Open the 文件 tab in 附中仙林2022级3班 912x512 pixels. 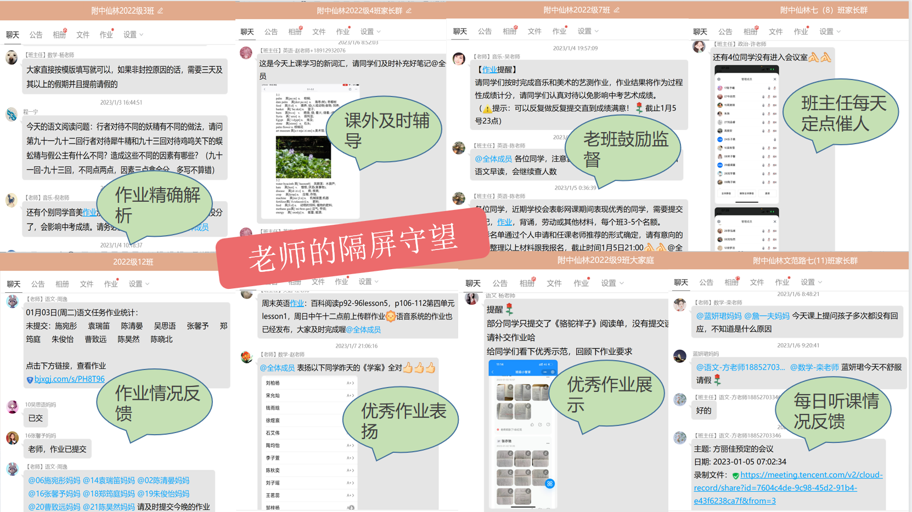point(83,35)
